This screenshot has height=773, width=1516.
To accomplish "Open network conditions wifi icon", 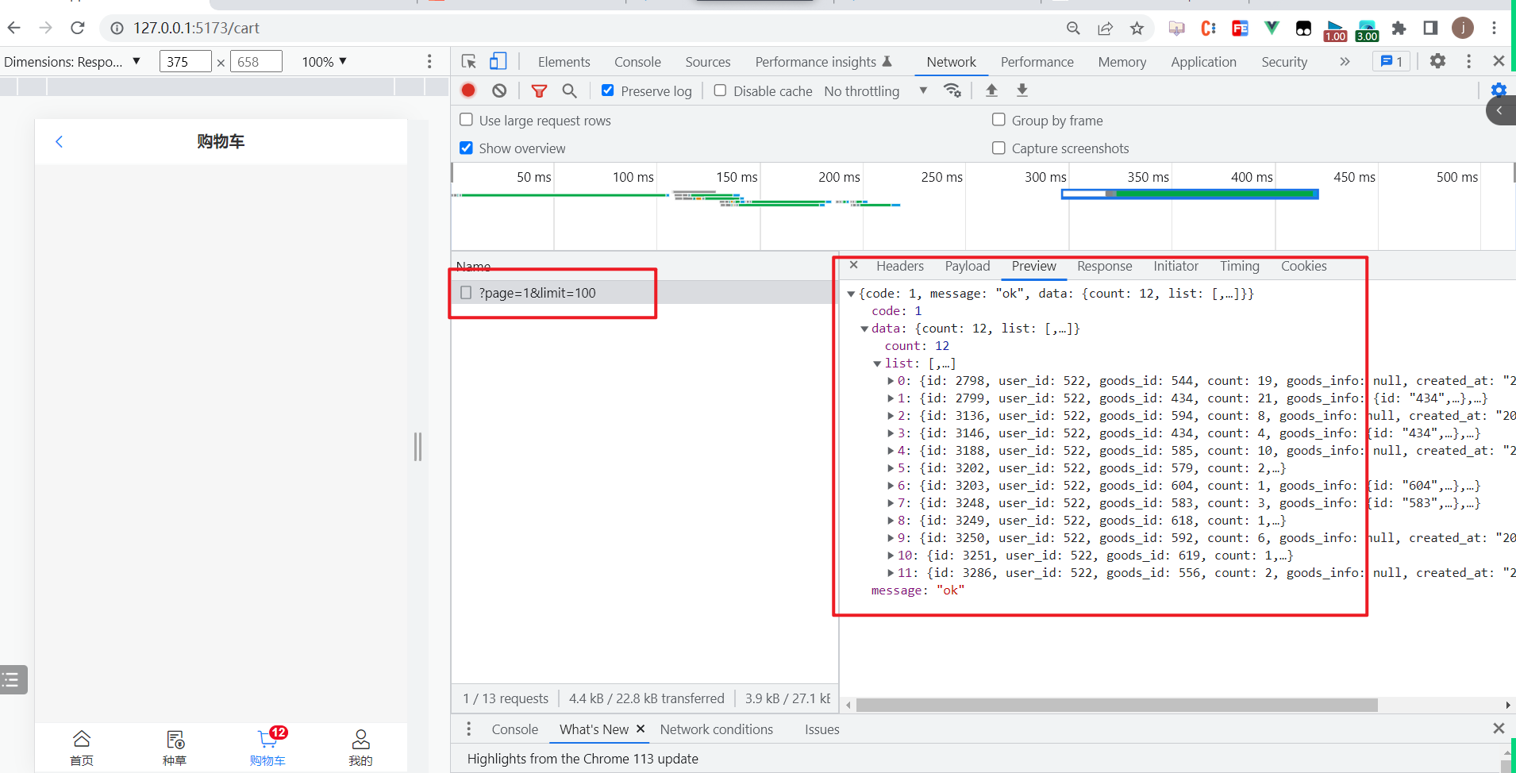I will (x=952, y=90).
